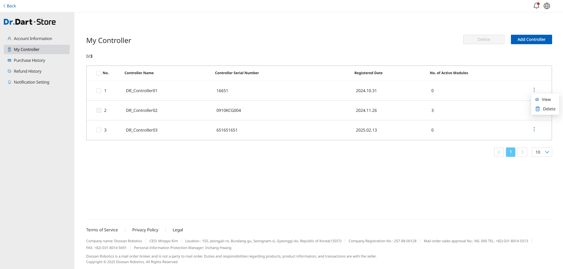Open the language globe icon
The height and width of the screenshot is (269, 563).
pyautogui.click(x=547, y=6)
